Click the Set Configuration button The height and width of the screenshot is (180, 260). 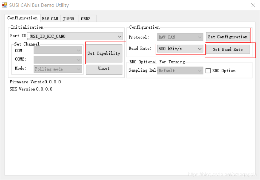(x=228, y=37)
